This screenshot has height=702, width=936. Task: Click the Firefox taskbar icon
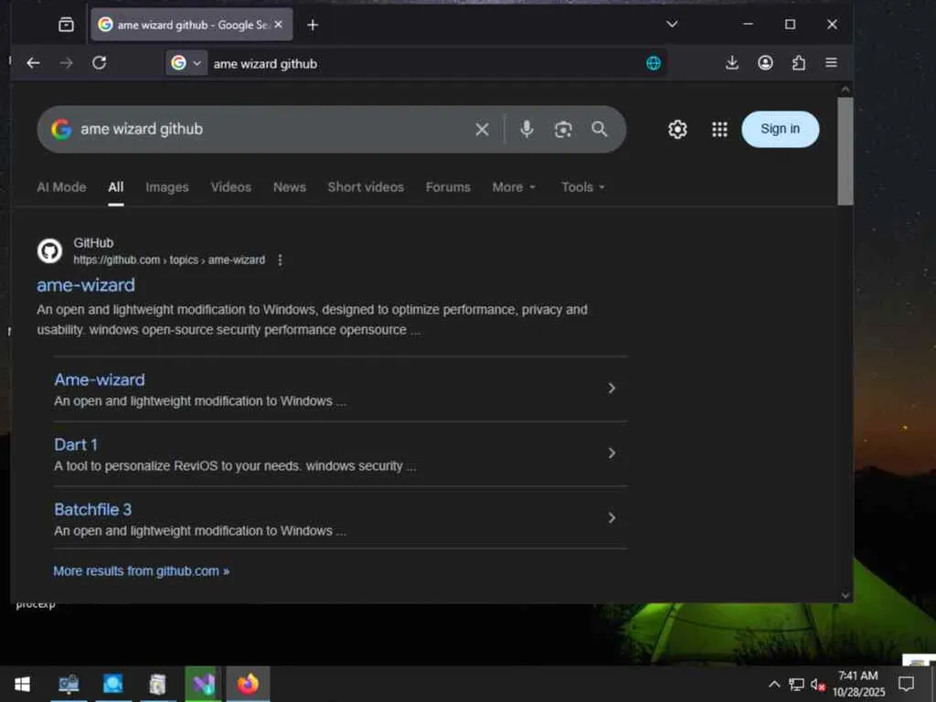click(x=248, y=684)
